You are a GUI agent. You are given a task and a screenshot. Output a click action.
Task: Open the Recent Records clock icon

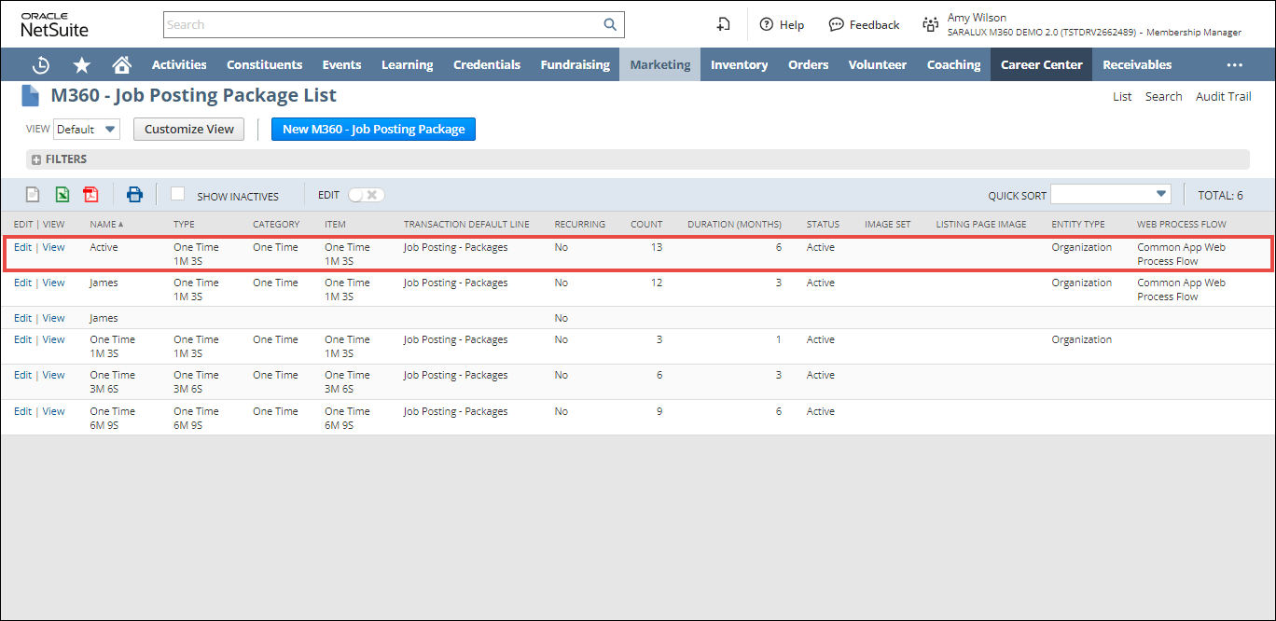tap(41, 65)
